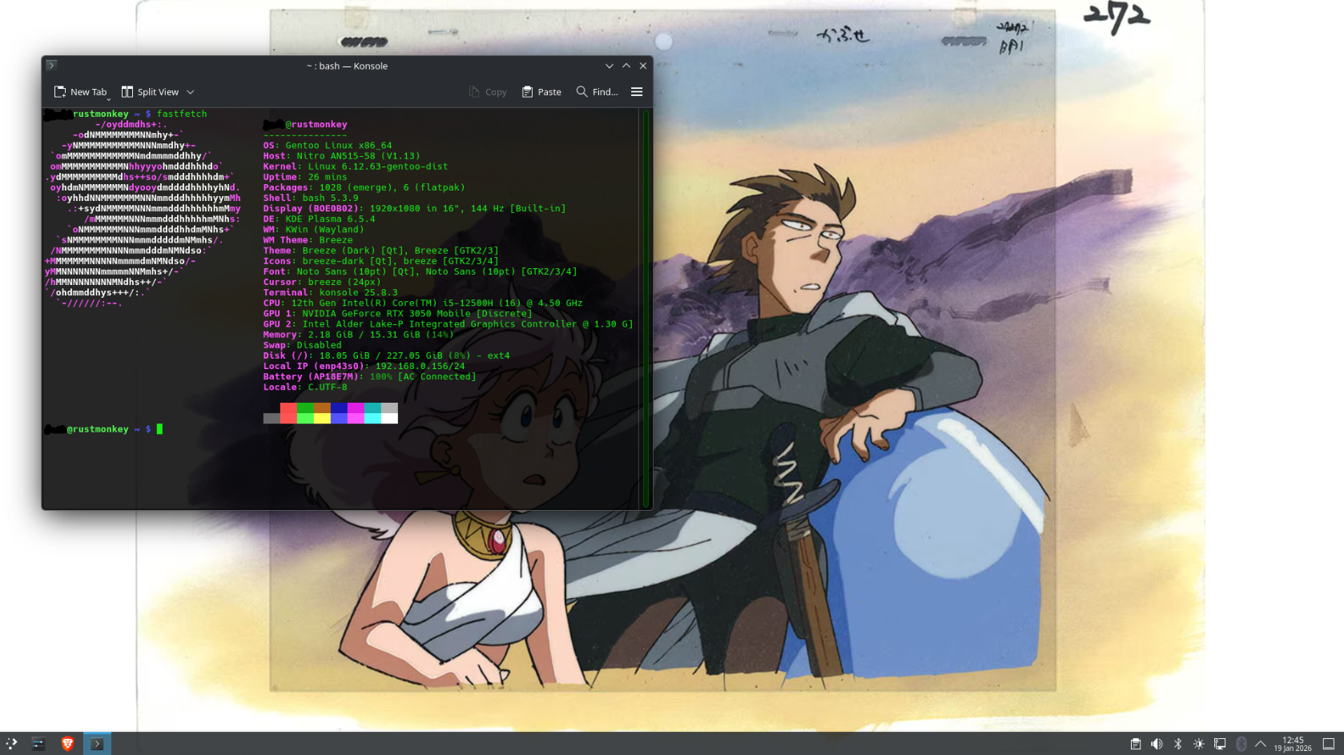Screen dimensions: 1344x755
Task: Click the 'Locale: C.UTF-8' line
Action: coord(305,387)
